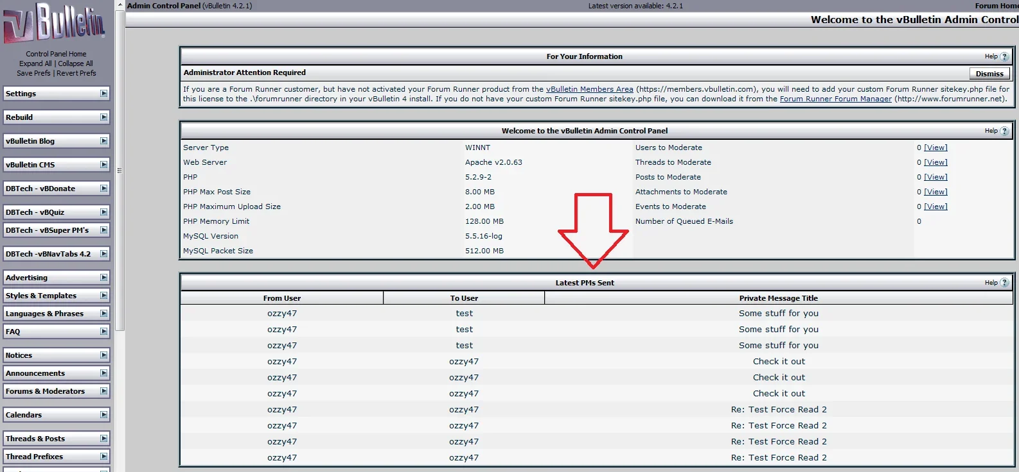Select From User column header

point(282,298)
